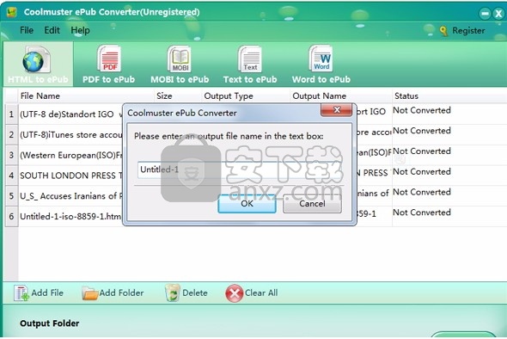
Task: Delete selected file with trash icon
Action: click(173, 293)
